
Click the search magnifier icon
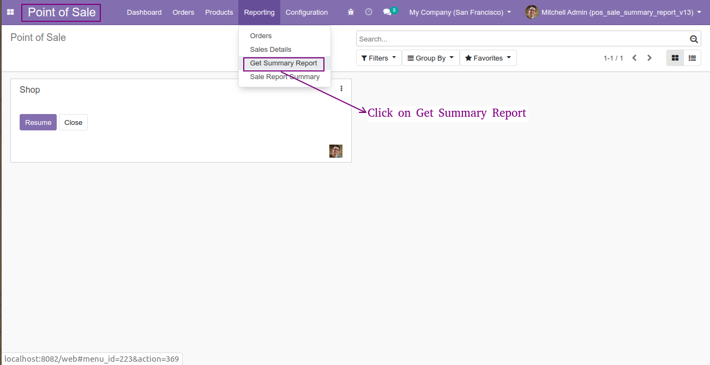694,39
